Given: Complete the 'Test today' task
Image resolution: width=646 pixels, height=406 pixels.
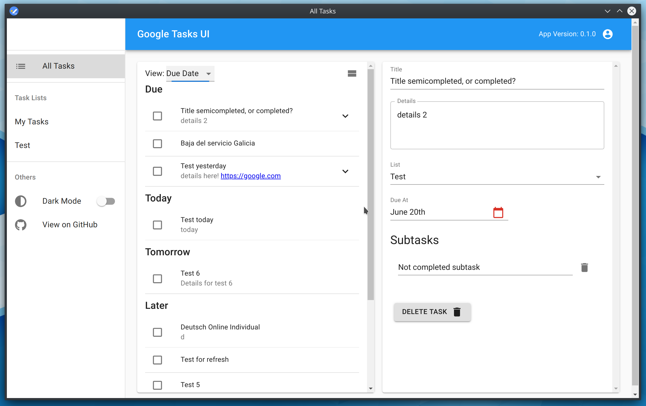Looking at the screenshot, I should tap(157, 225).
